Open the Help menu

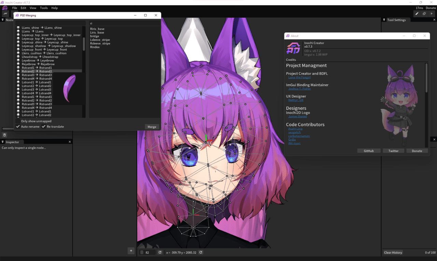[55, 8]
